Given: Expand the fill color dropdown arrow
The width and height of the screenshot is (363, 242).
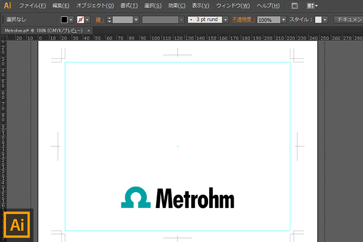Looking at the screenshot, I should point(71,20).
